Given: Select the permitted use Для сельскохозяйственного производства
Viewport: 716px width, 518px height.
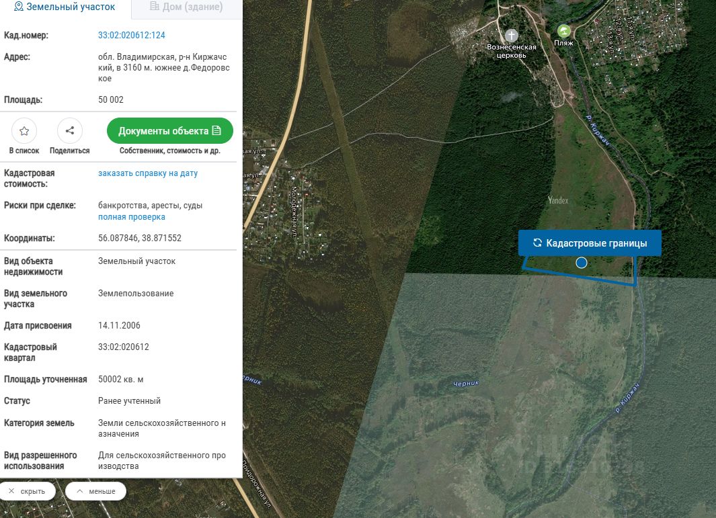Looking at the screenshot, I should [162, 460].
